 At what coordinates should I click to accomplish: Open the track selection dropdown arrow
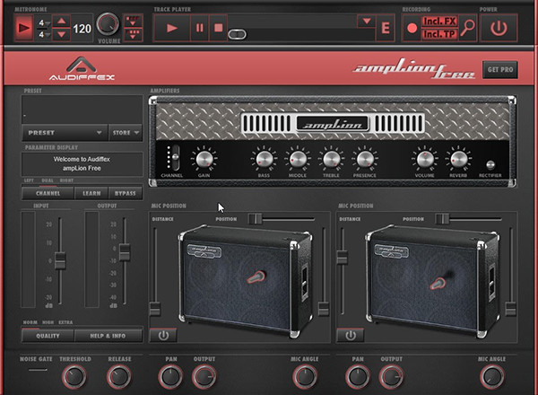[366, 22]
